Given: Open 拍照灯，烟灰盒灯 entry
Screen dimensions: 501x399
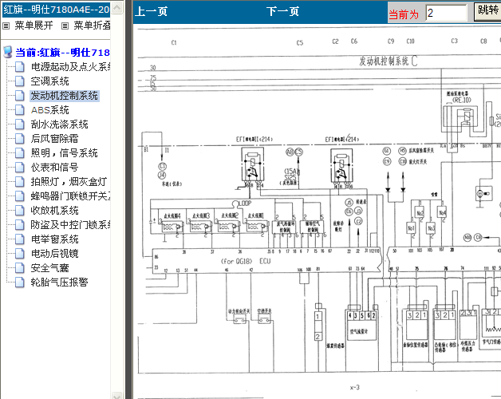Looking at the screenshot, I should pos(69,182).
